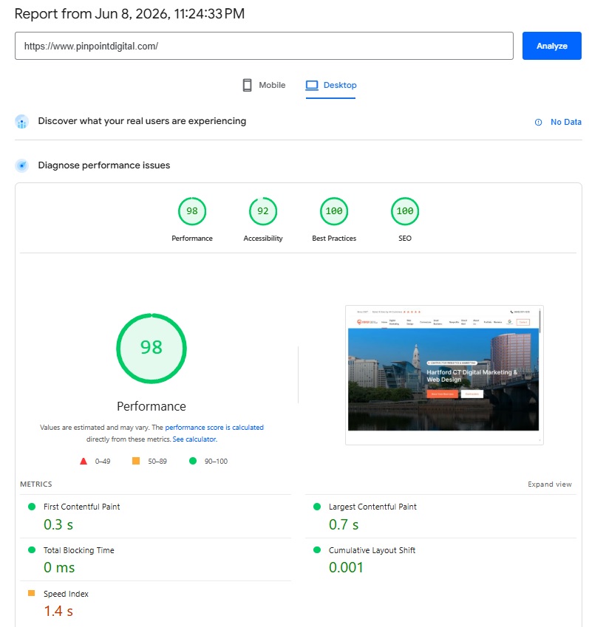The height and width of the screenshot is (627, 589).
Task: Select the Desktop tab
Action: tap(331, 85)
